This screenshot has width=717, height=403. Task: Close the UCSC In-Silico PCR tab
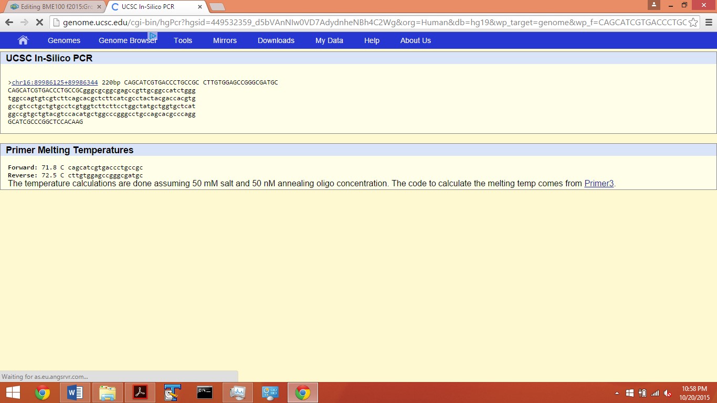[x=200, y=7]
